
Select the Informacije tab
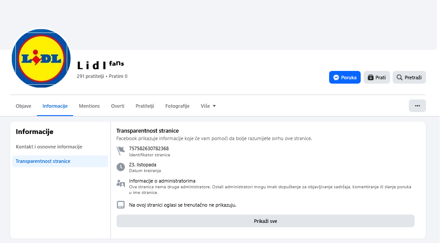55,106
